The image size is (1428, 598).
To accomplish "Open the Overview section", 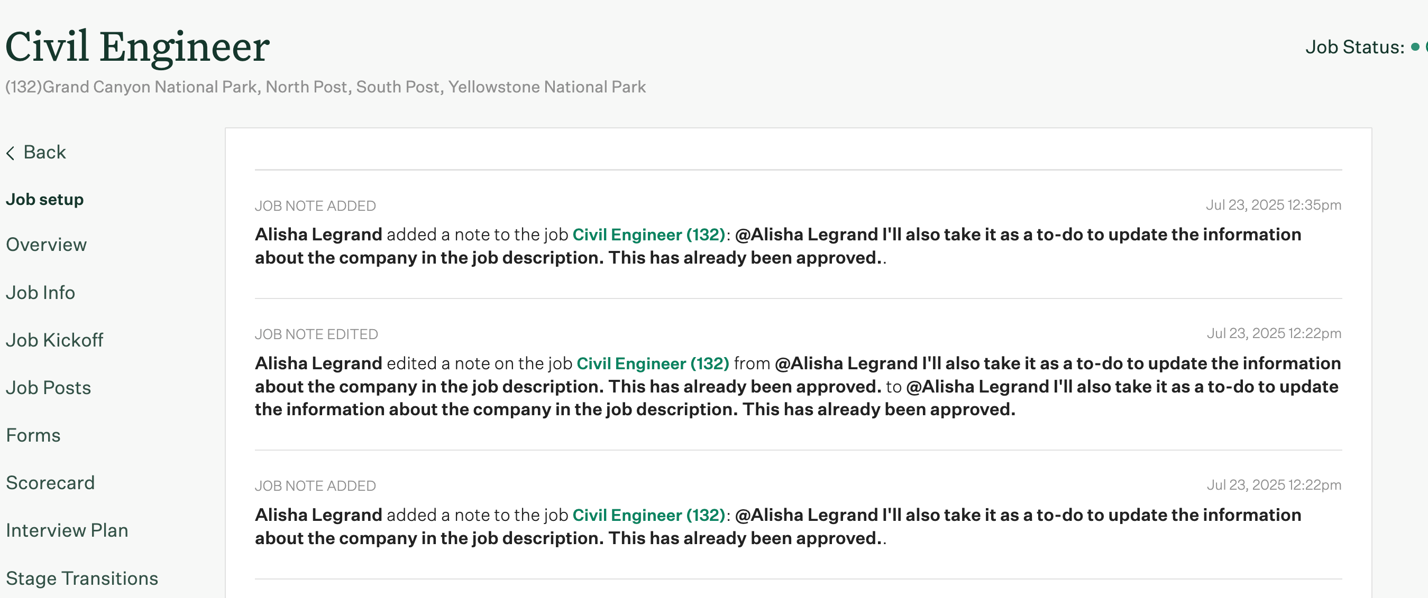I will click(46, 245).
